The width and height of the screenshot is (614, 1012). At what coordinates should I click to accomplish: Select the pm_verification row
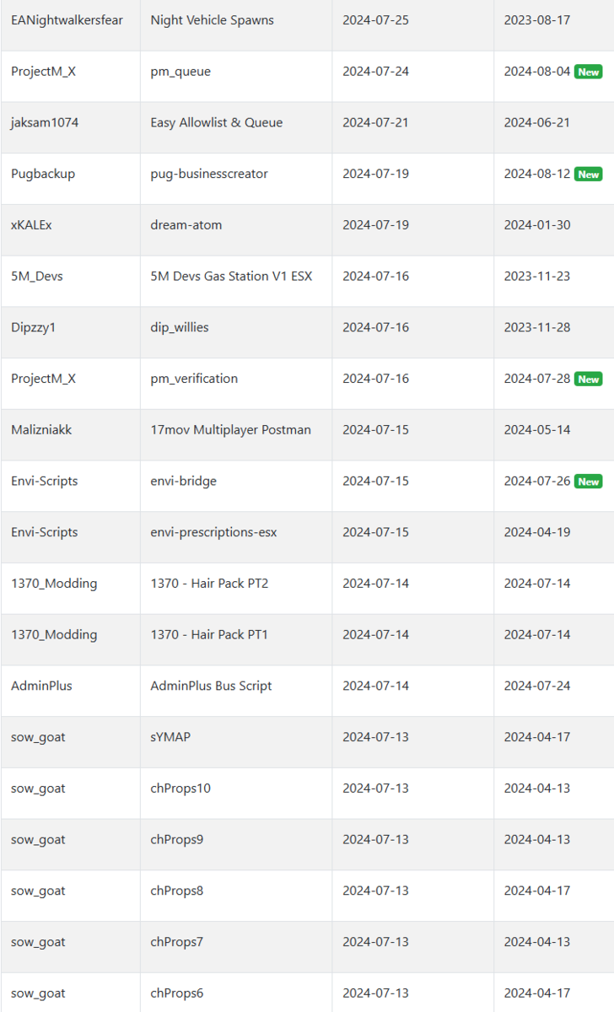(x=307, y=379)
